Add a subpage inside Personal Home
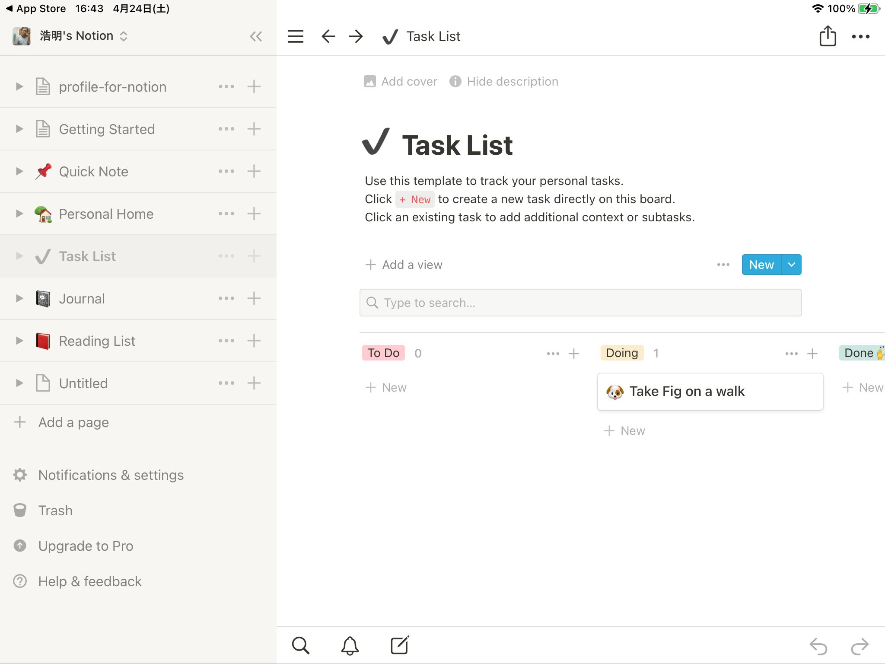 coord(254,214)
